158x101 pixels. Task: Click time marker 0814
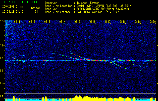[62, 21]
